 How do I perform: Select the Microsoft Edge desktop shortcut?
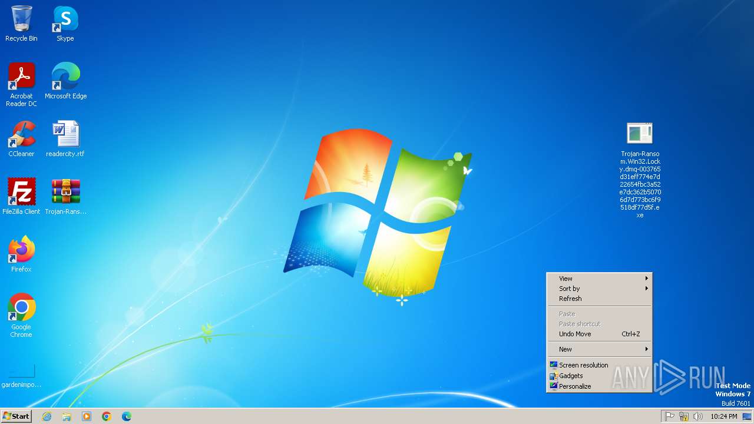(65, 81)
